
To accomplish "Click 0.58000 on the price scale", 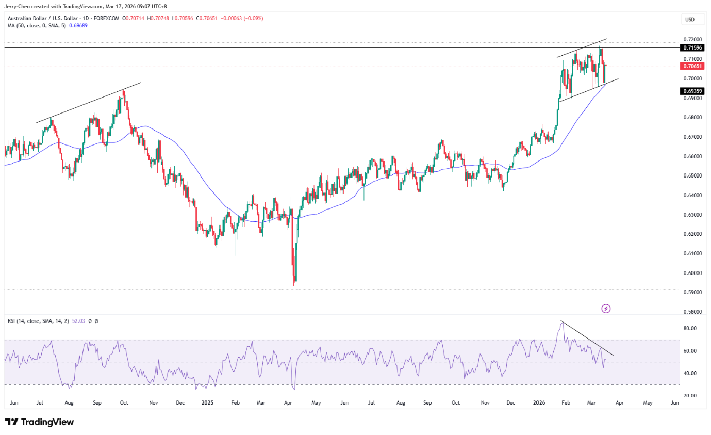I will (692, 312).
